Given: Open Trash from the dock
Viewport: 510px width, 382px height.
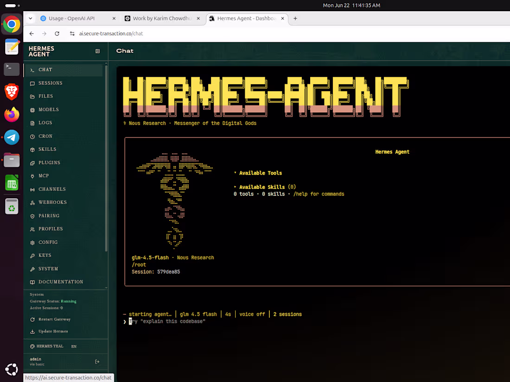Looking at the screenshot, I should pyautogui.click(x=12, y=206).
